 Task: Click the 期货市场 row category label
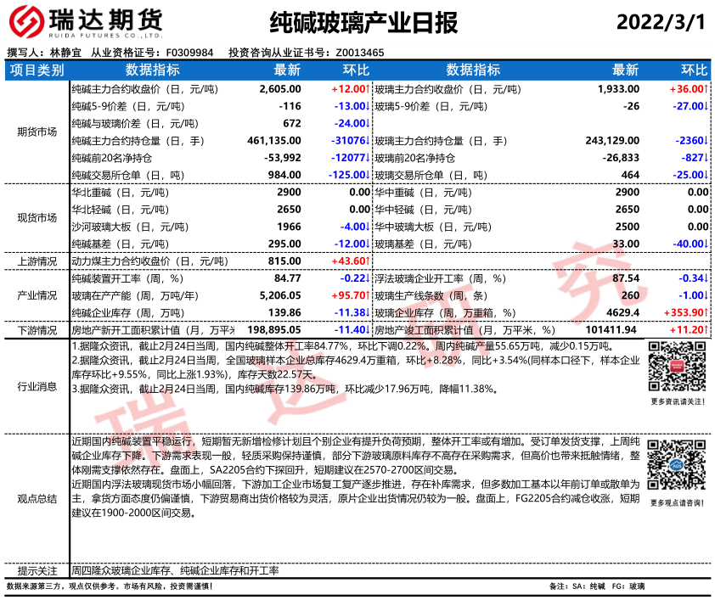point(37,132)
